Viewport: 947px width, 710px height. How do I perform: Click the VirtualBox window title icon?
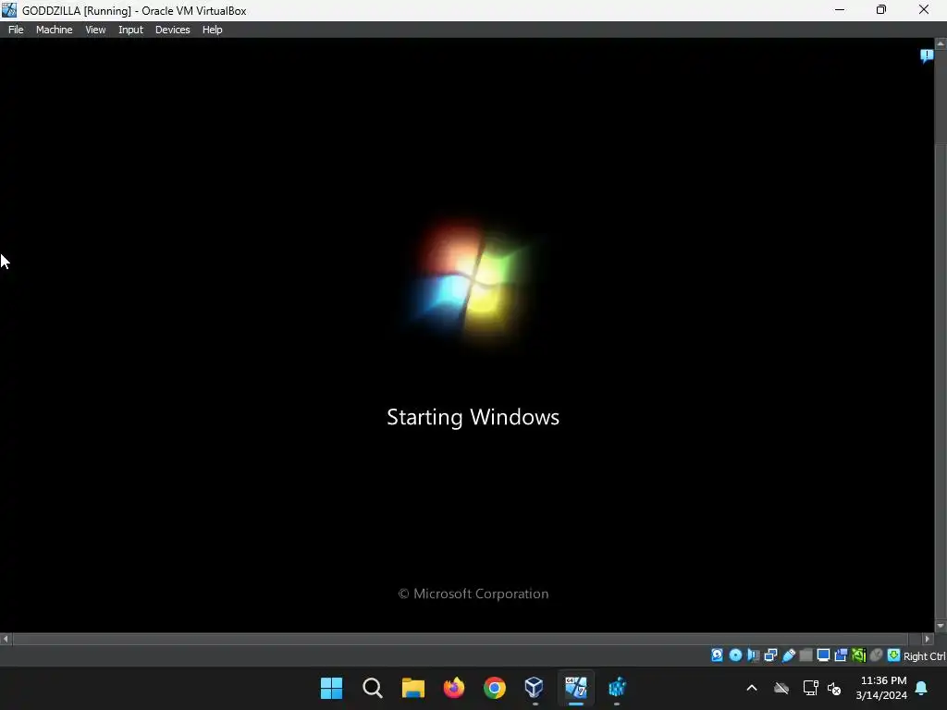pos(9,10)
